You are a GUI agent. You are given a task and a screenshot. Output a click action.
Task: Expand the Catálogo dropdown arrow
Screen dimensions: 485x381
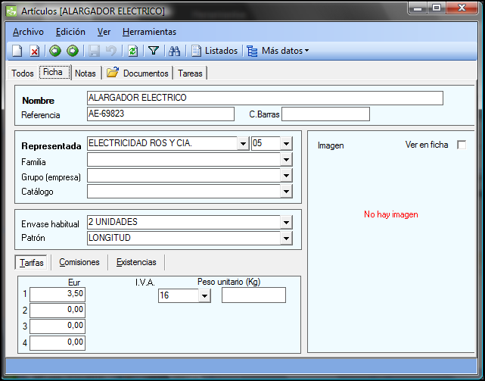287,192
